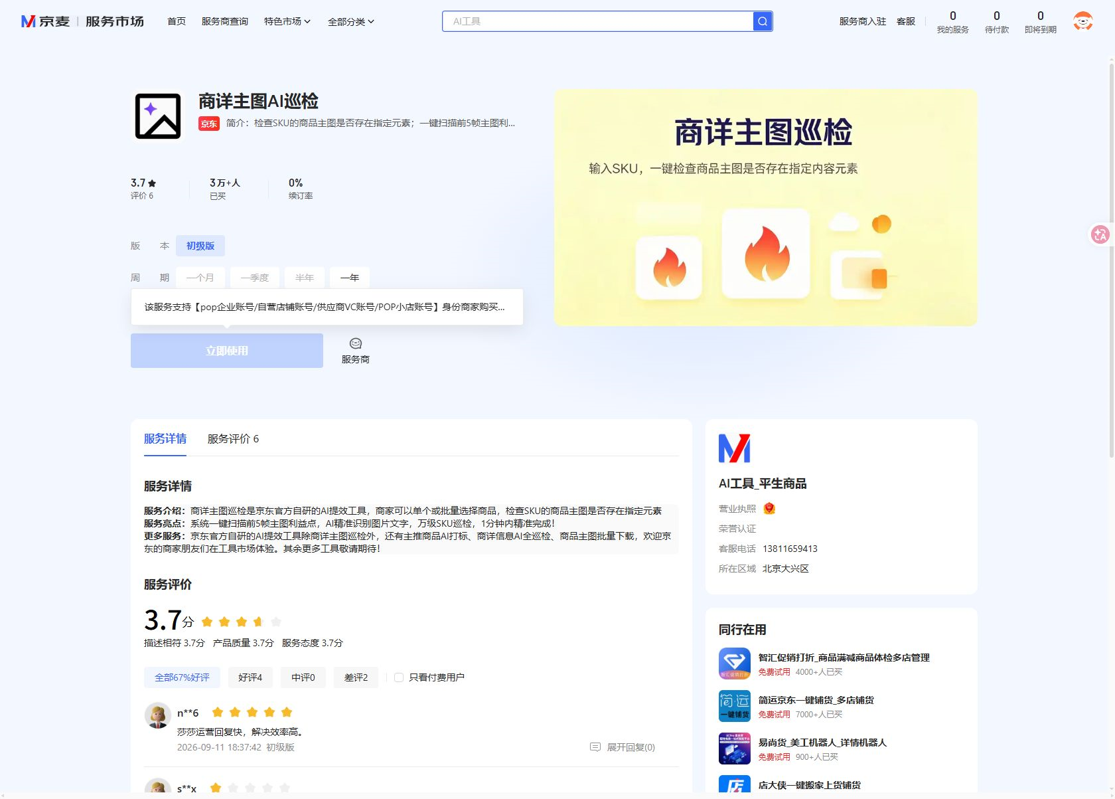Filter reviews by 中评0
Viewport: 1115px width, 799px height.
coord(303,677)
